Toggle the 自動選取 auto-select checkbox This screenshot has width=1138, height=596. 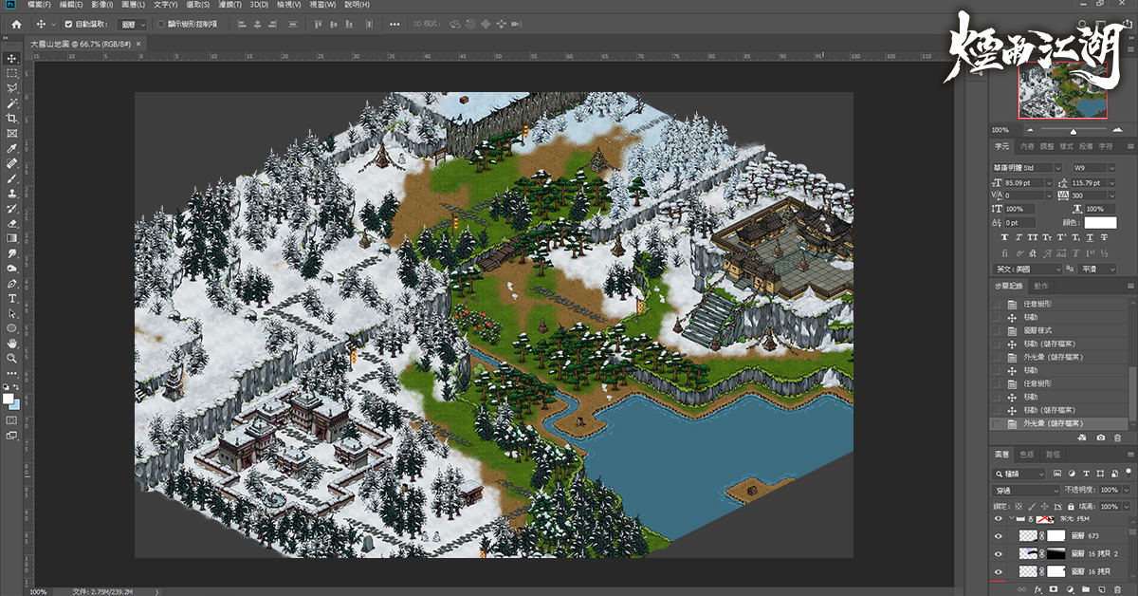68,24
